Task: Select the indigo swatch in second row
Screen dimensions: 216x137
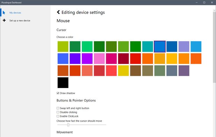Action: pos(75,59)
